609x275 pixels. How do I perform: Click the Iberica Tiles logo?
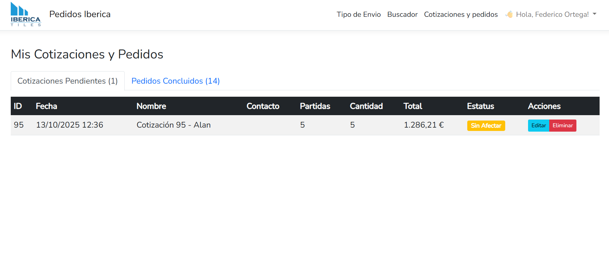click(x=26, y=14)
